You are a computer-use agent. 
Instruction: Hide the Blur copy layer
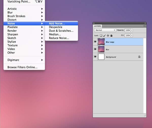[x=95, y=42]
